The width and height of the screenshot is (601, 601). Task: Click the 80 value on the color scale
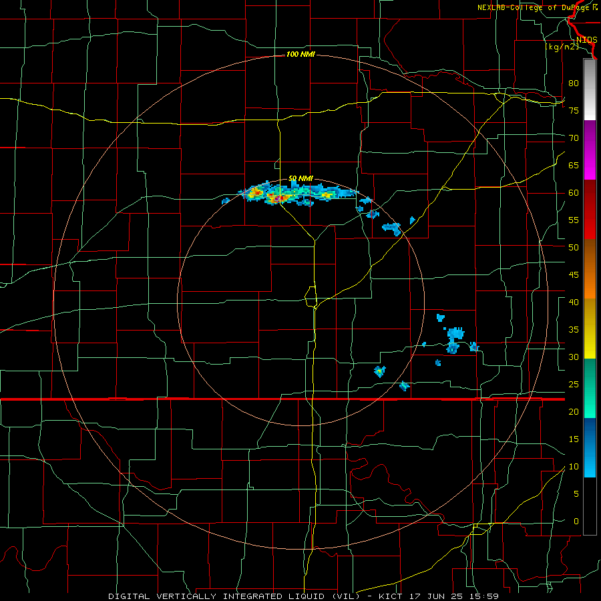574,83
